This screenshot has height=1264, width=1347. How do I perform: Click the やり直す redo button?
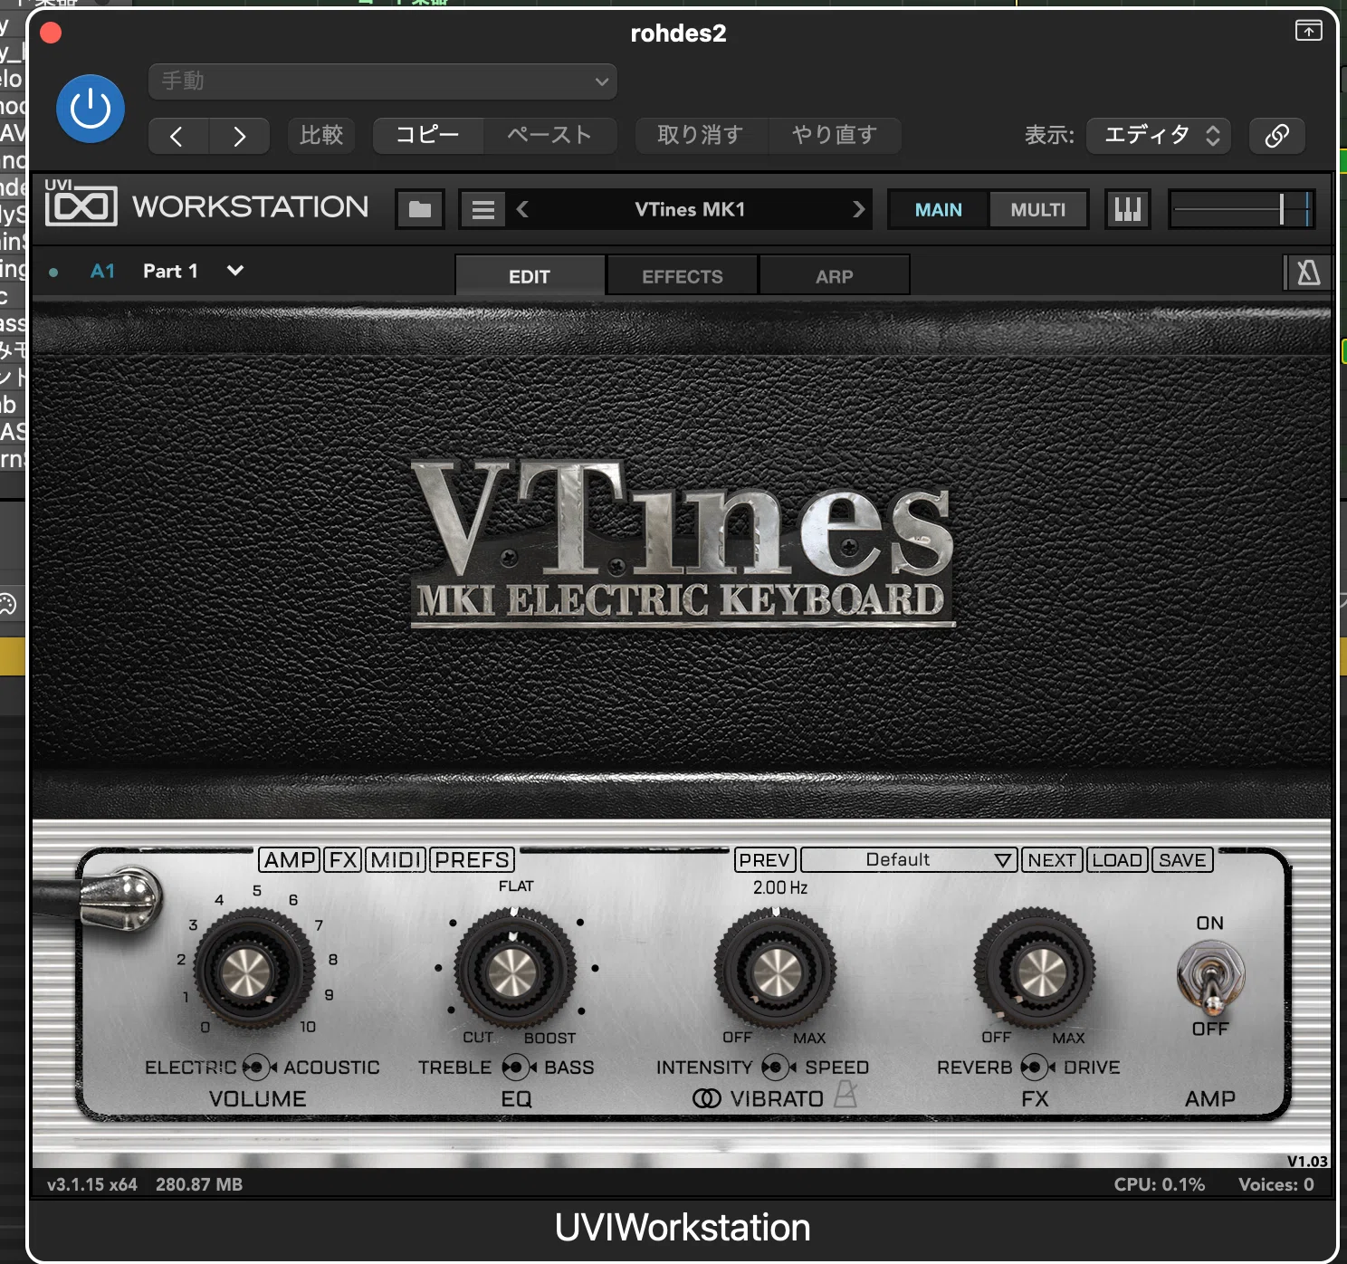pyautogui.click(x=835, y=136)
